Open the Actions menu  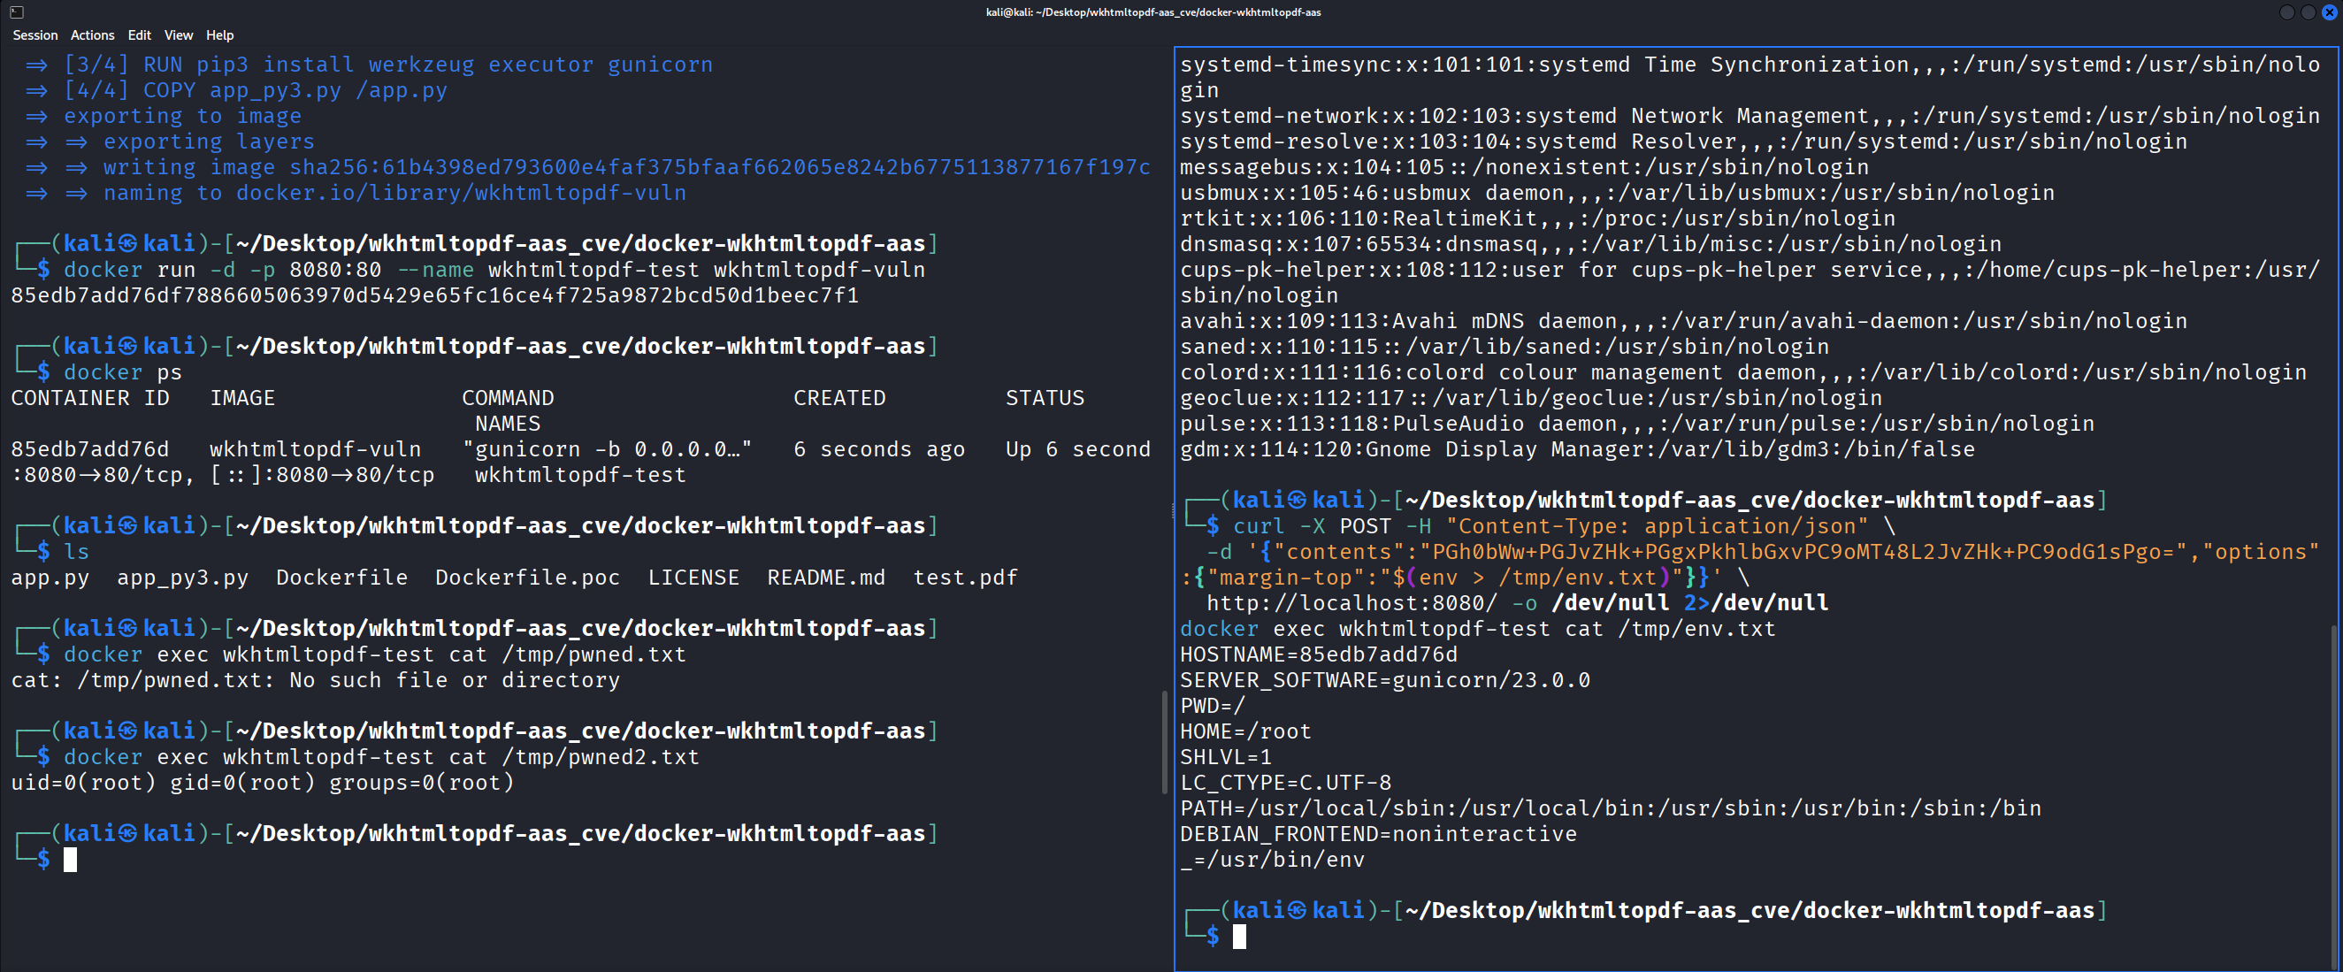click(92, 34)
